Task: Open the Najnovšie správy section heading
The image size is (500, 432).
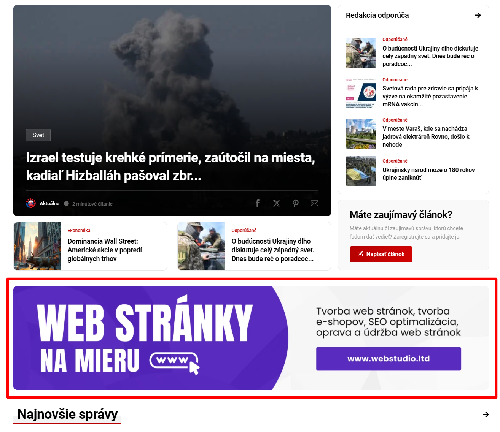Action: [x=67, y=414]
